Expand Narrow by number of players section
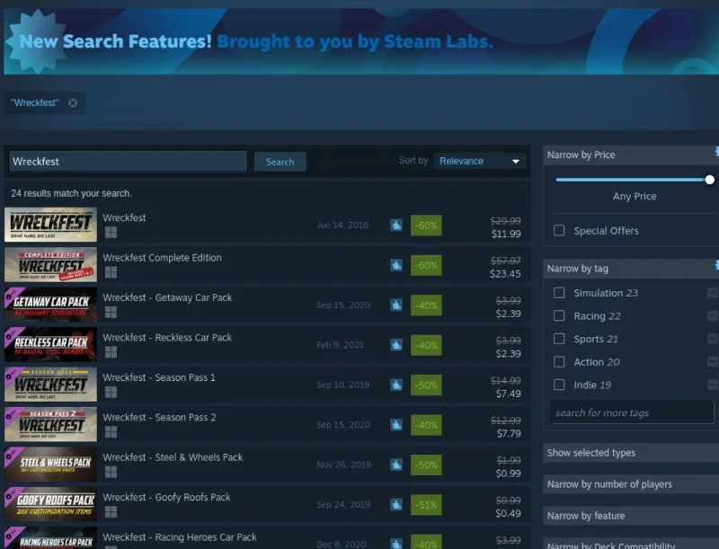The image size is (719, 549). tap(631, 484)
